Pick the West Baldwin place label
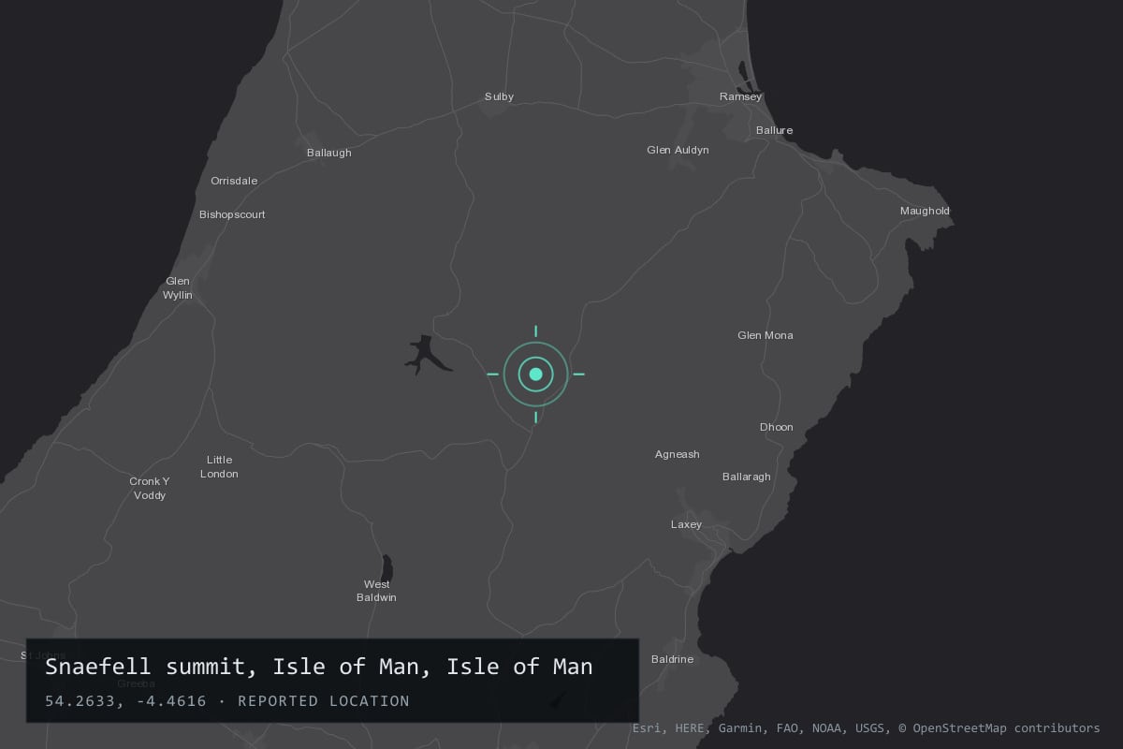The image size is (1123, 749). coord(376,591)
